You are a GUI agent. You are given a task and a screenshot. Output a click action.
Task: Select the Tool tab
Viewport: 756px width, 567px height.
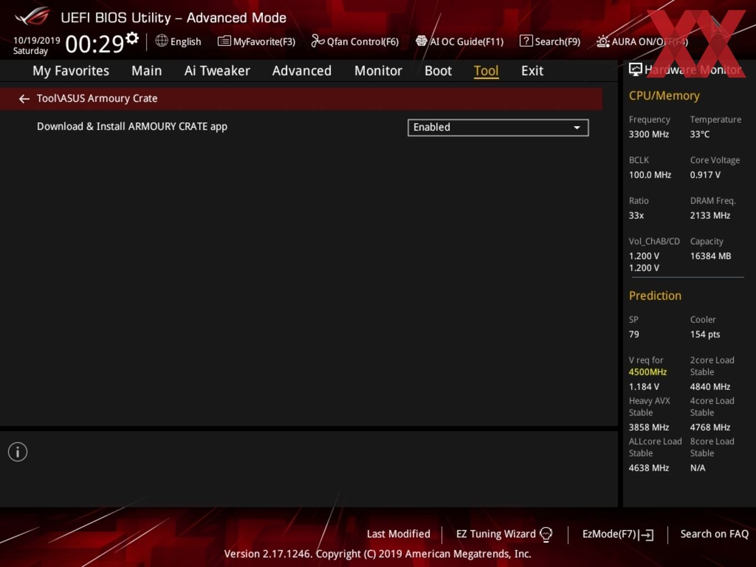486,71
